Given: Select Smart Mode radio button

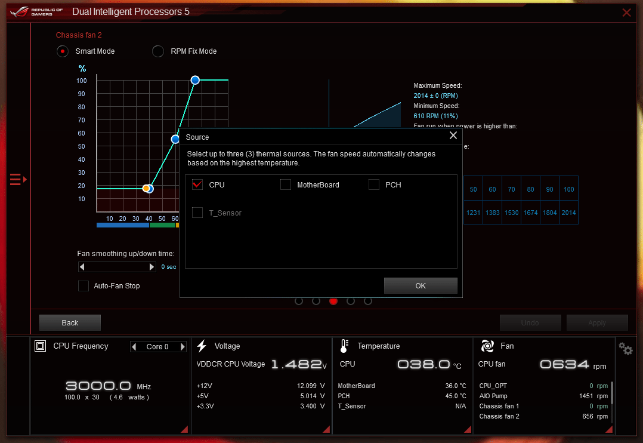Looking at the screenshot, I should 62,51.
